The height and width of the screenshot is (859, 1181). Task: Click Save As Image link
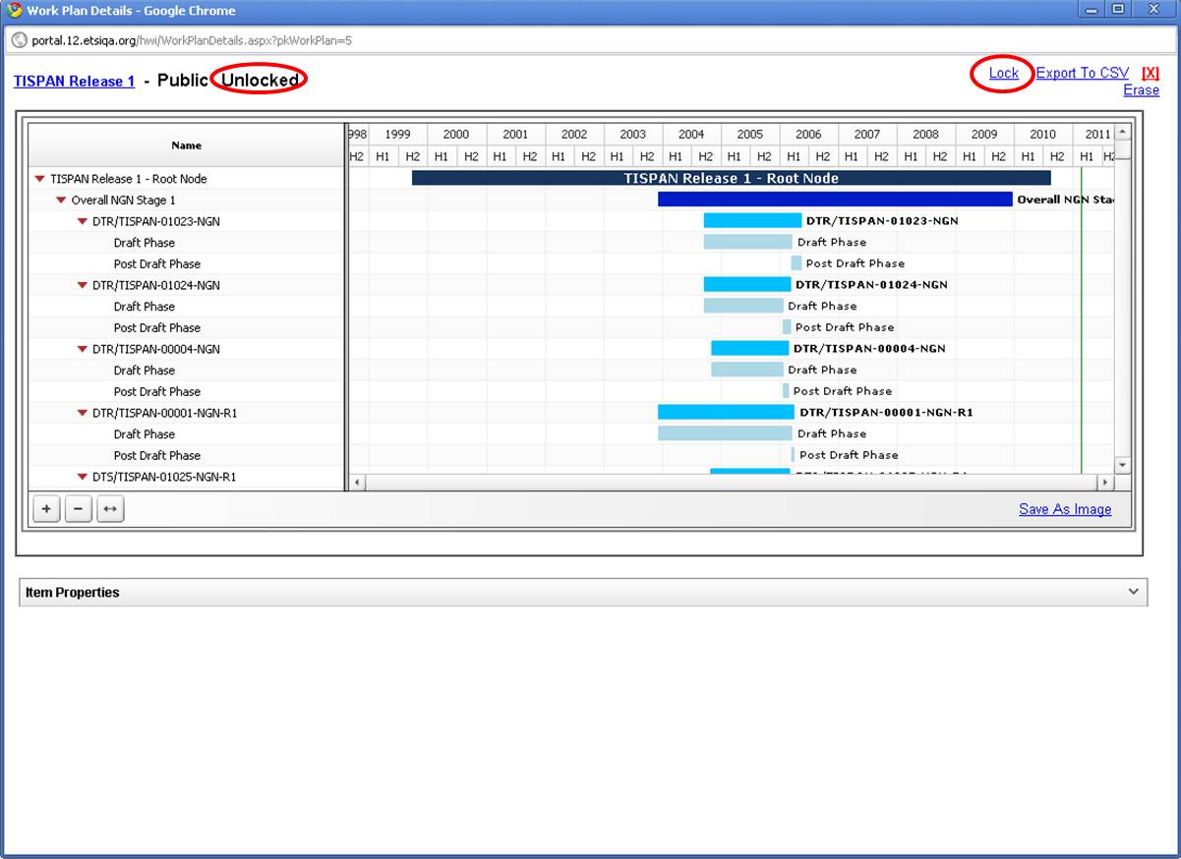(1065, 509)
